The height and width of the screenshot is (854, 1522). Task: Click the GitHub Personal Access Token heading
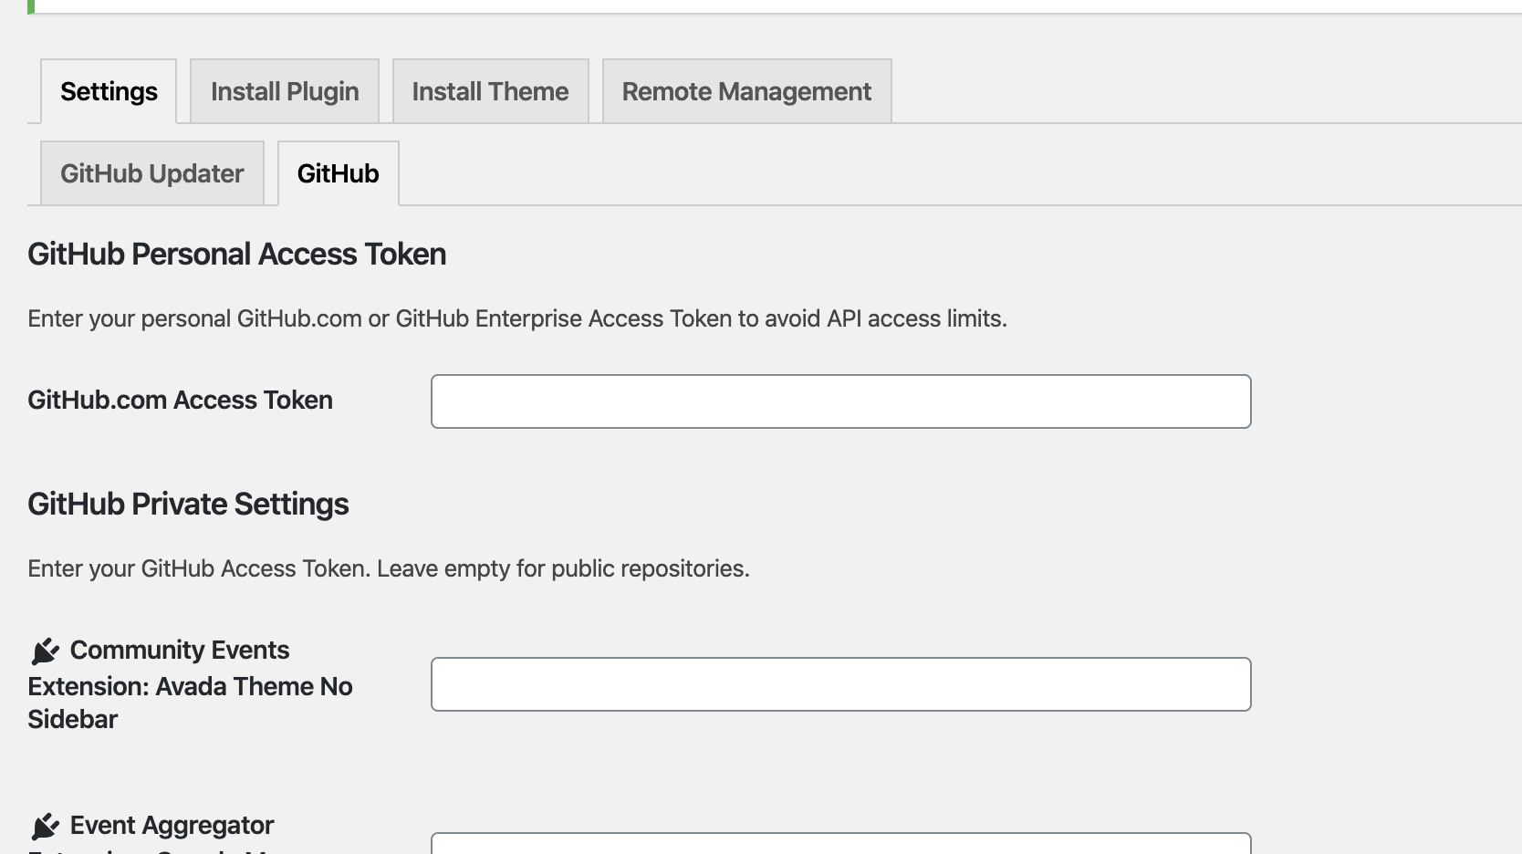(236, 254)
